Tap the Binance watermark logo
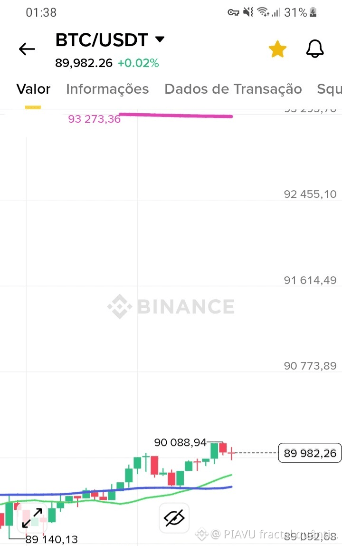342x546 pixels. pos(171,307)
